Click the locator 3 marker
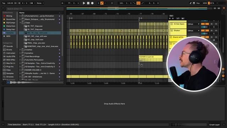The image size is (227, 128). (x=140, y=18)
